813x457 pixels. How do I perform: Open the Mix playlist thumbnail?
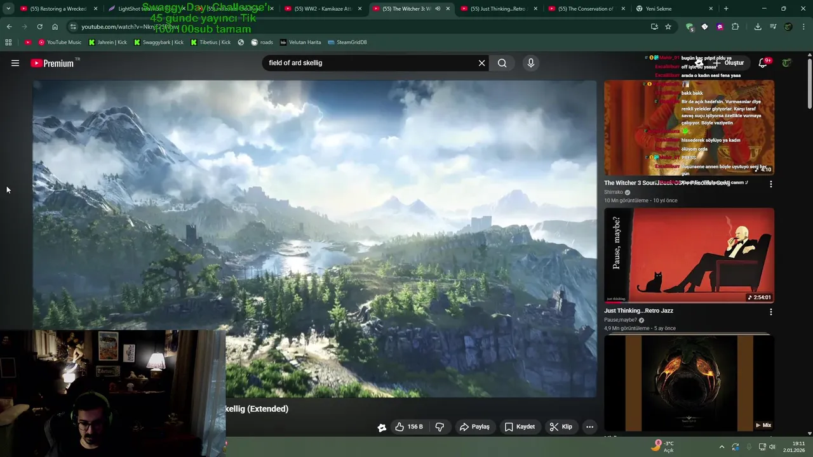[689, 383]
